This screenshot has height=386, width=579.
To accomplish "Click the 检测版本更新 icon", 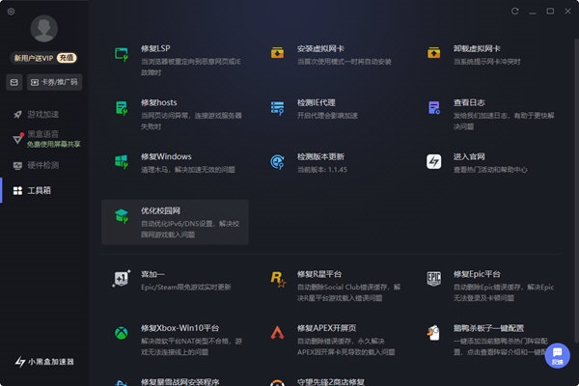I will (x=278, y=162).
